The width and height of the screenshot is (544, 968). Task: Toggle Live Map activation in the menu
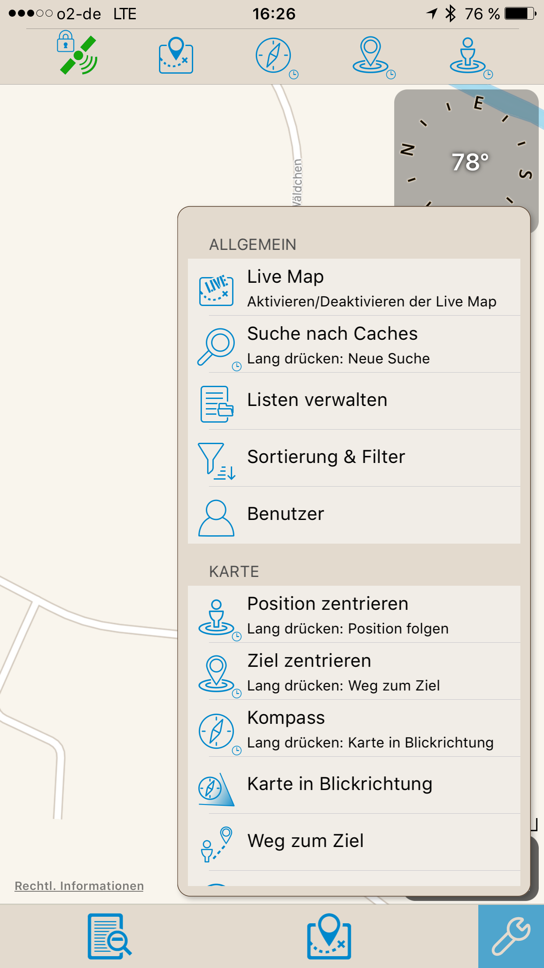tap(354, 287)
